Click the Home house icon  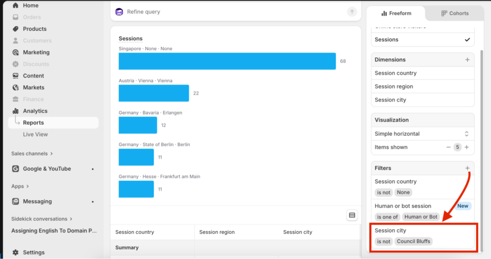[x=15, y=5]
